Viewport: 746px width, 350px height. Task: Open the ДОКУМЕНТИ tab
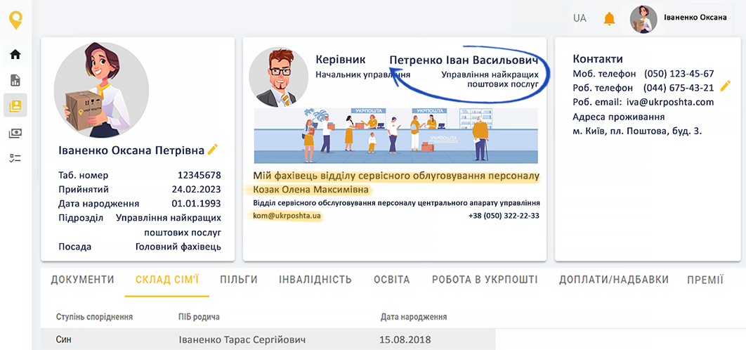82,280
